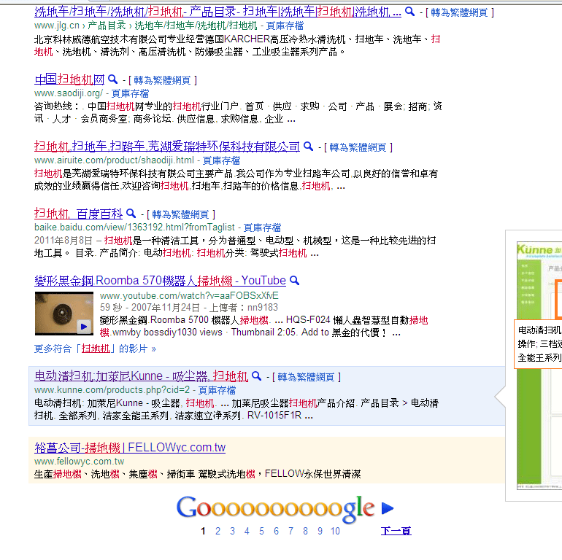Click preview magnifier beside 洗地车/扫地车 result
This screenshot has width=562, height=560.
click(x=409, y=12)
